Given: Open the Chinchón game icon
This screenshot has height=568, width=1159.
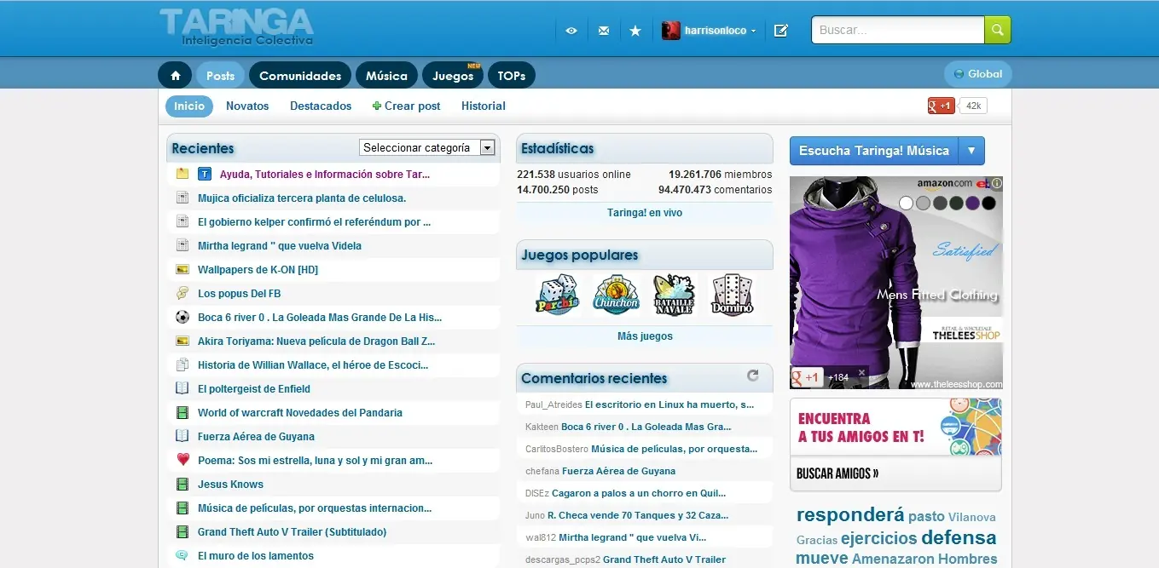Looking at the screenshot, I should point(616,295).
